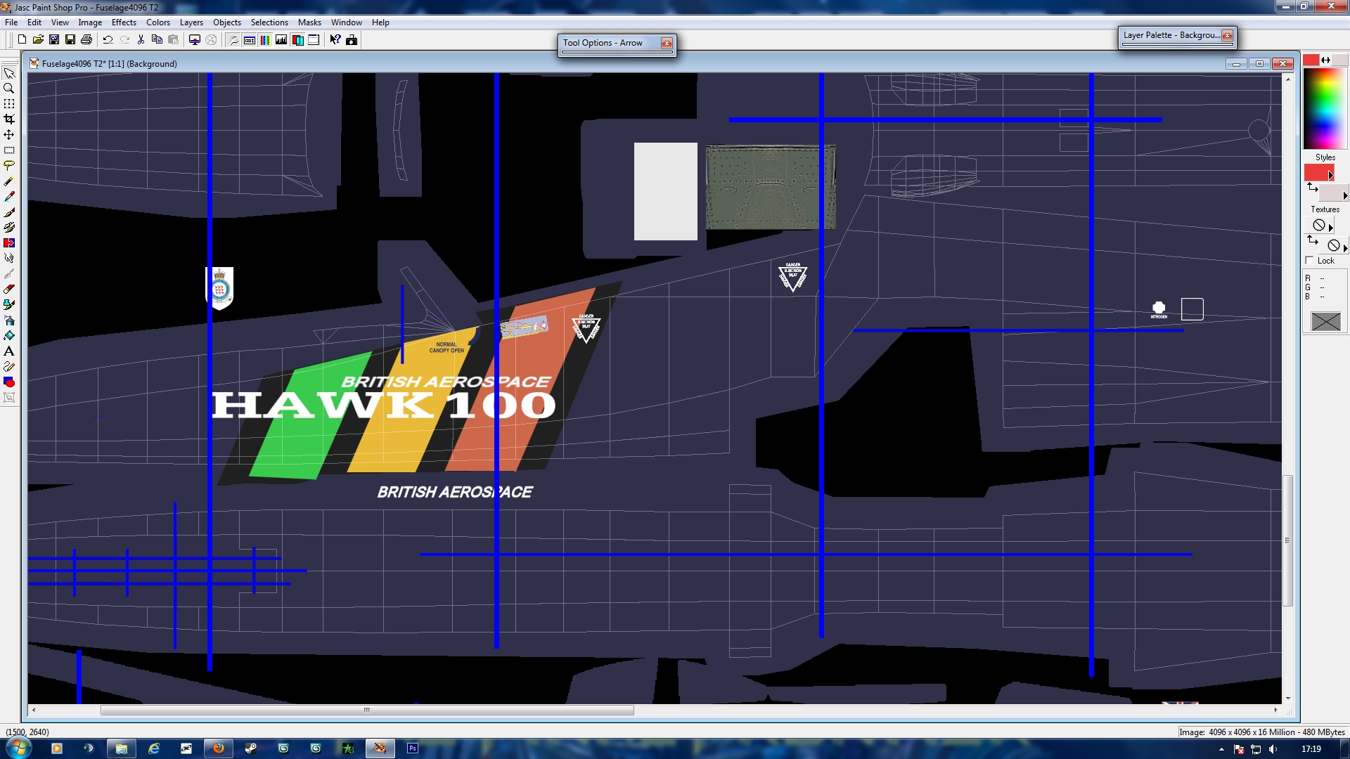The width and height of the screenshot is (1350, 759).
Task: Select the Arrow tool
Action: point(9,73)
